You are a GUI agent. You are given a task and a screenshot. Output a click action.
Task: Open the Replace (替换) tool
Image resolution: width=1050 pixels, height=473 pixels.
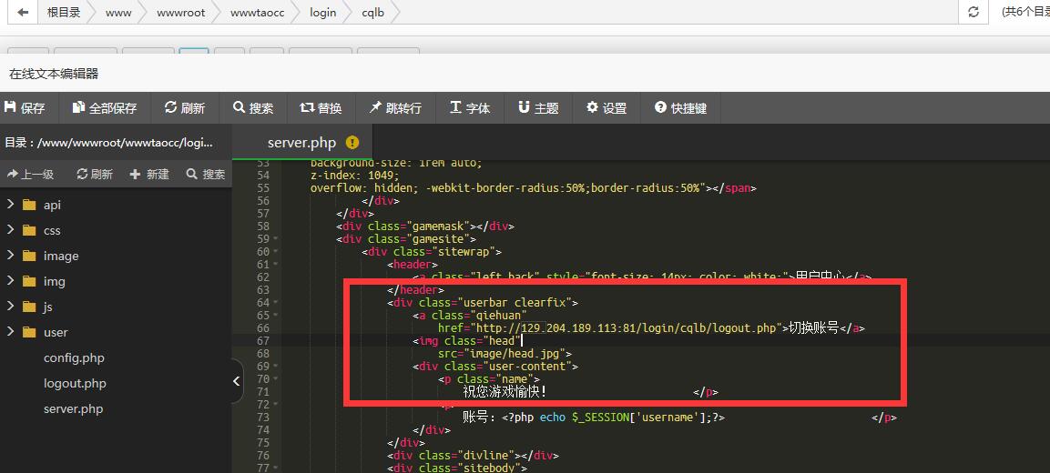coord(321,108)
